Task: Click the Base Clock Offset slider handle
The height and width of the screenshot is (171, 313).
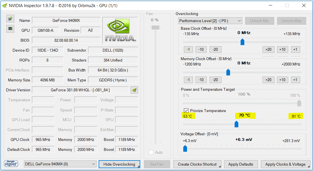Action: click(x=242, y=42)
